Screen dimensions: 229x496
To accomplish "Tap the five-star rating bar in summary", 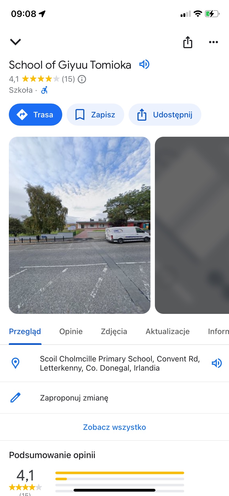I will (120, 473).
